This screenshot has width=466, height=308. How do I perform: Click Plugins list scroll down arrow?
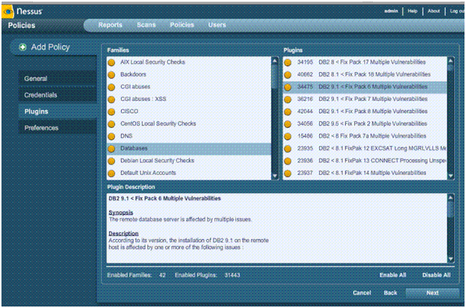[450, 176]
